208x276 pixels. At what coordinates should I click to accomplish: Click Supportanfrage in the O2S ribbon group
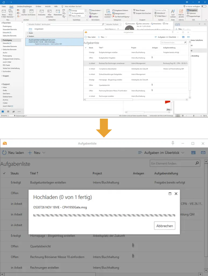tap(193, 16)
